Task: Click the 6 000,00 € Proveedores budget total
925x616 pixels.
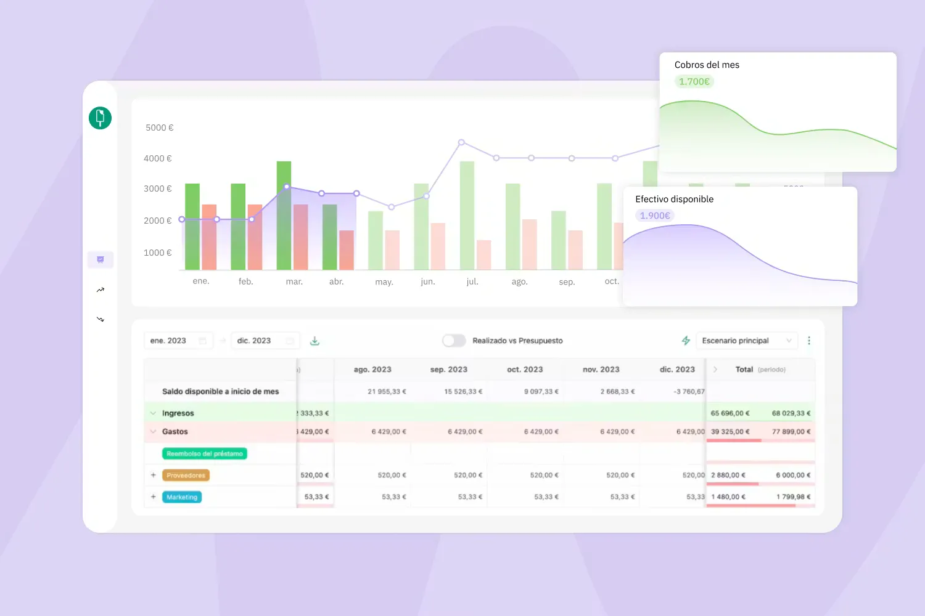Action: (793, 476)
